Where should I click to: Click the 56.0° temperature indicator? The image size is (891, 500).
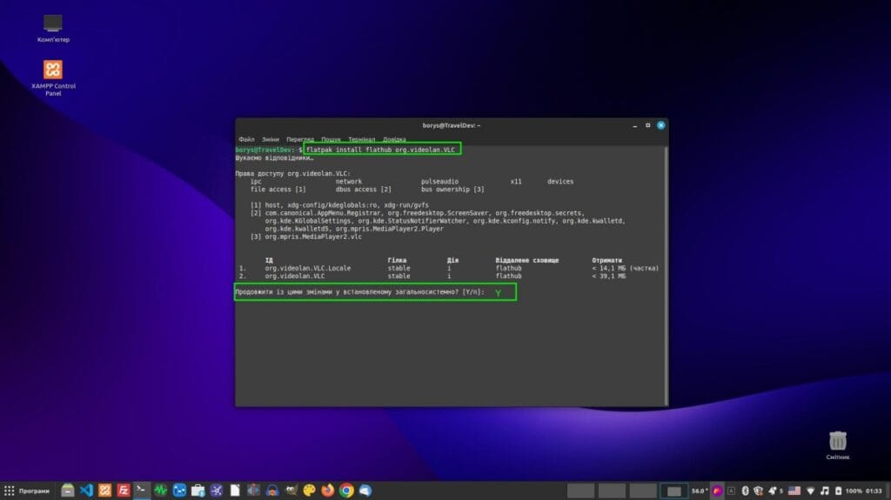click(700, 491)
